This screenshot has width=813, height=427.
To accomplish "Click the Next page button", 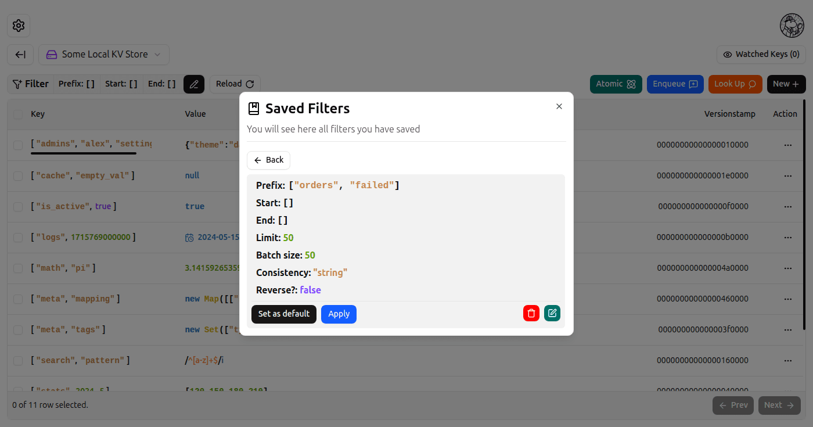I will [779, 406].
